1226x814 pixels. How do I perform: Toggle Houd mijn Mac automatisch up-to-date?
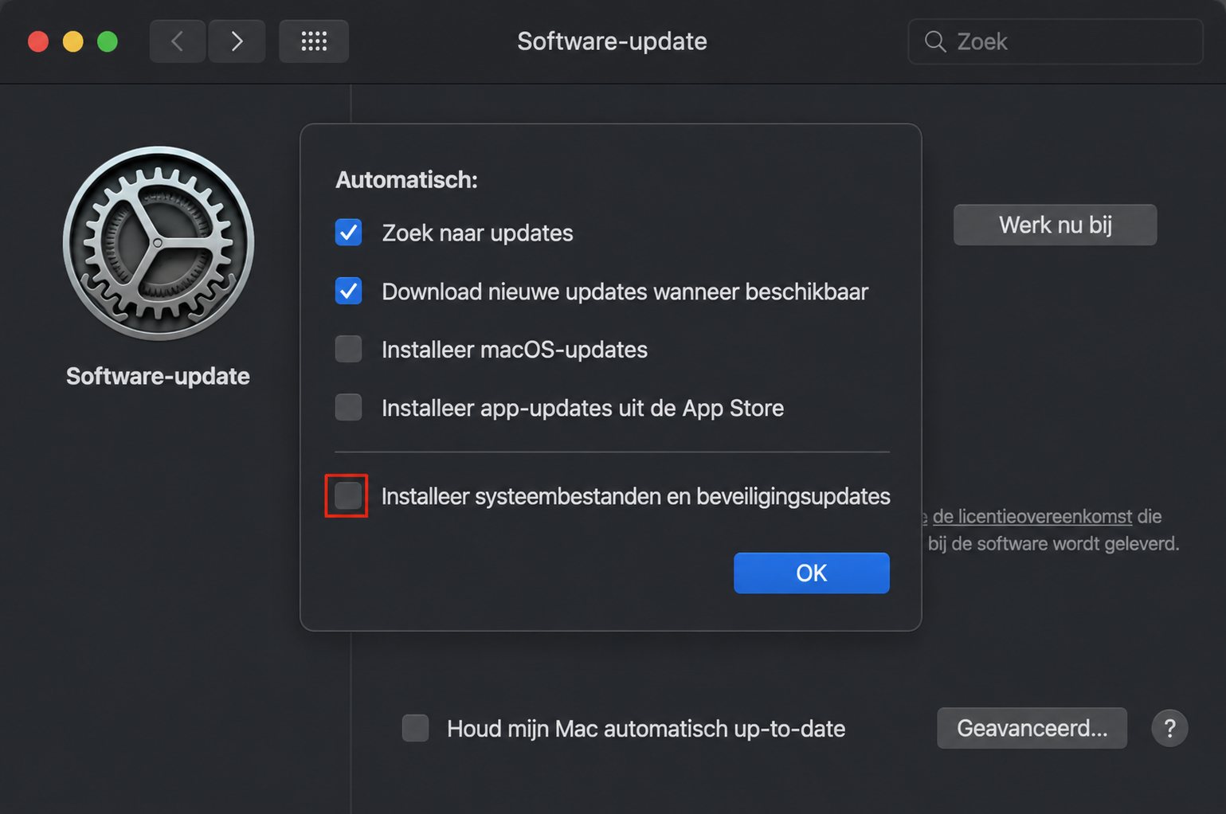(415, 728)
